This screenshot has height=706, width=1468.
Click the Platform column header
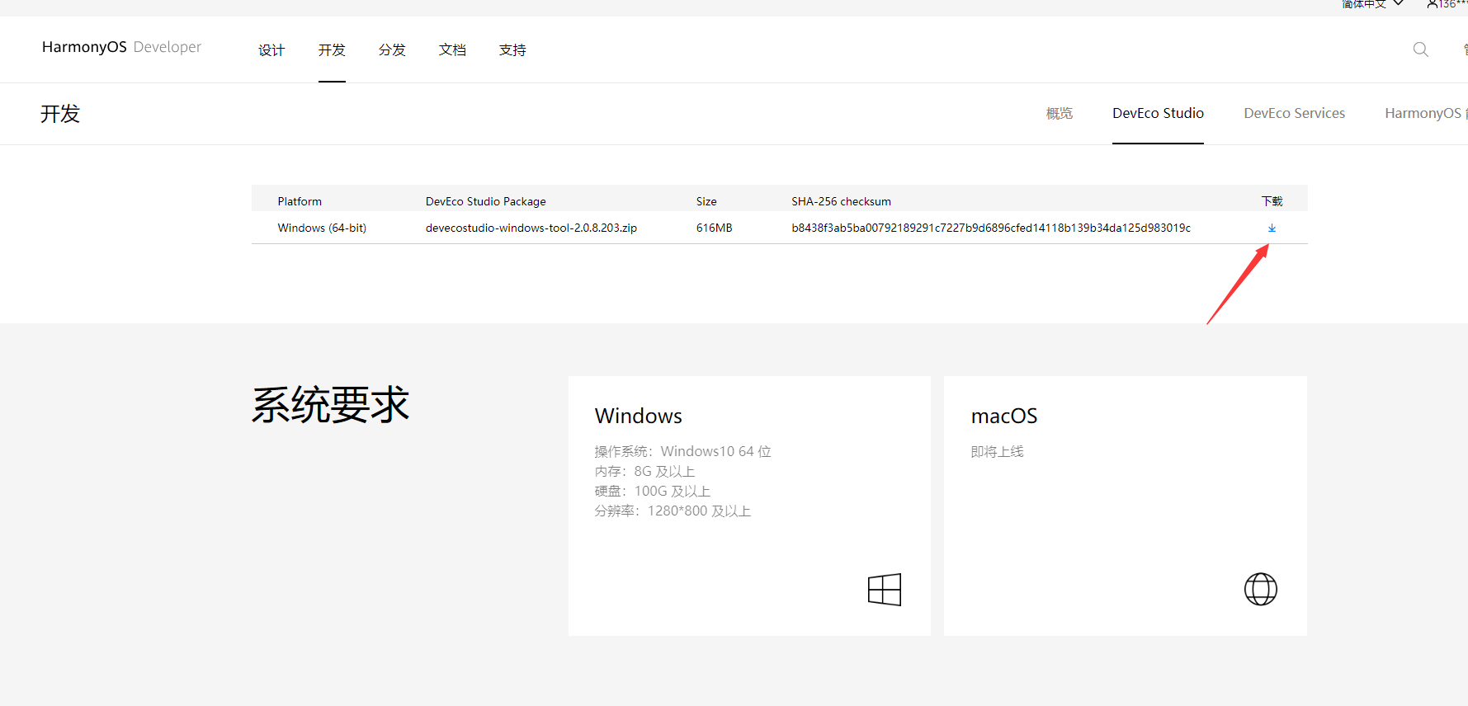(x=300, y=201)
